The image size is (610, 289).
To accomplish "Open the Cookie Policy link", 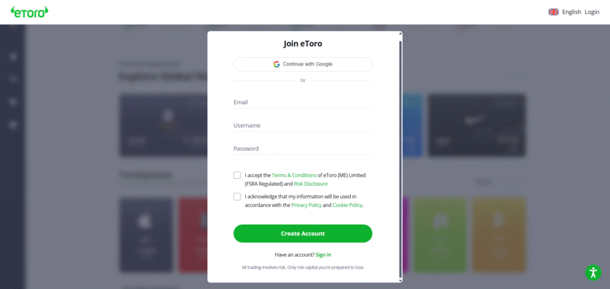I will (347, 205).
